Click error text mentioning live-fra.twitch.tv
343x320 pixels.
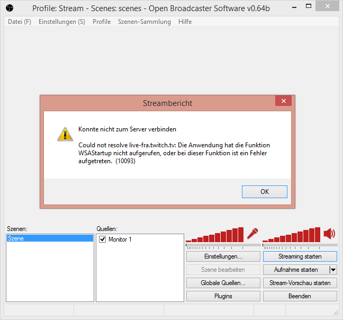[x=174, y=153]
